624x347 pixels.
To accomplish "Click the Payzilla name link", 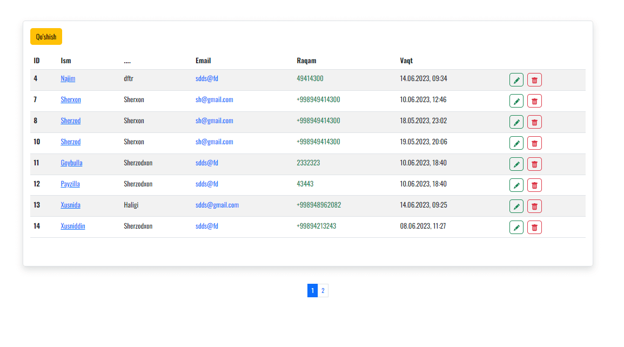I will 70,184.
